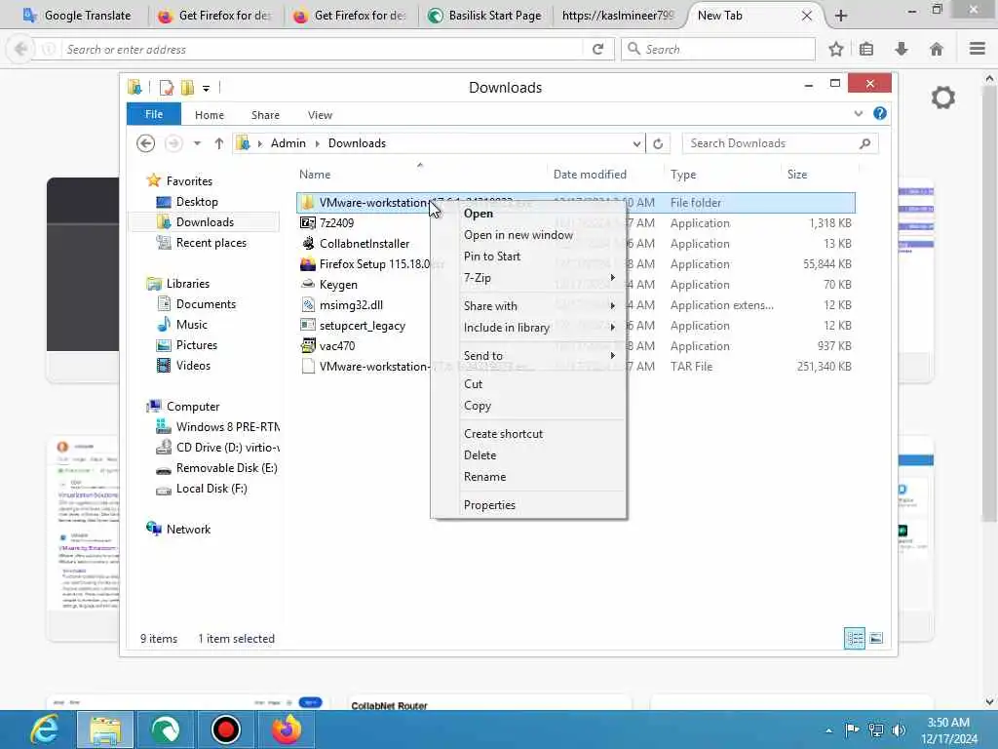998x749 pixels.
Task: Switch to the View ribbon tab
Action: [x=320, y=115]
